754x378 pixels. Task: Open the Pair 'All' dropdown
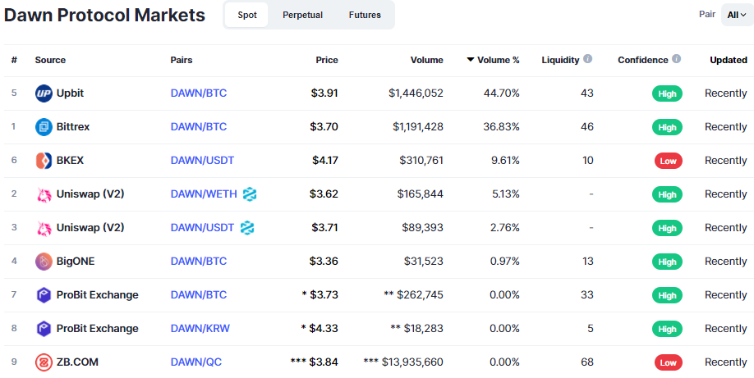(737, 15)
